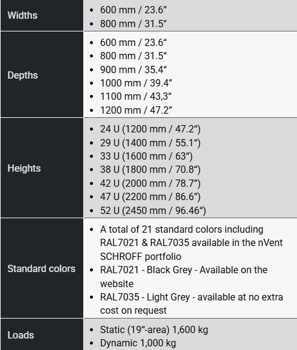
Task: Click the Depths row header
Action: 42,74
